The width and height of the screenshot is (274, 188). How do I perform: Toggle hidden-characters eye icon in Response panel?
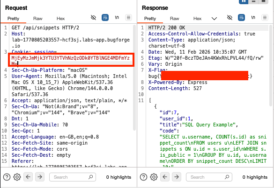coord(230,18)
